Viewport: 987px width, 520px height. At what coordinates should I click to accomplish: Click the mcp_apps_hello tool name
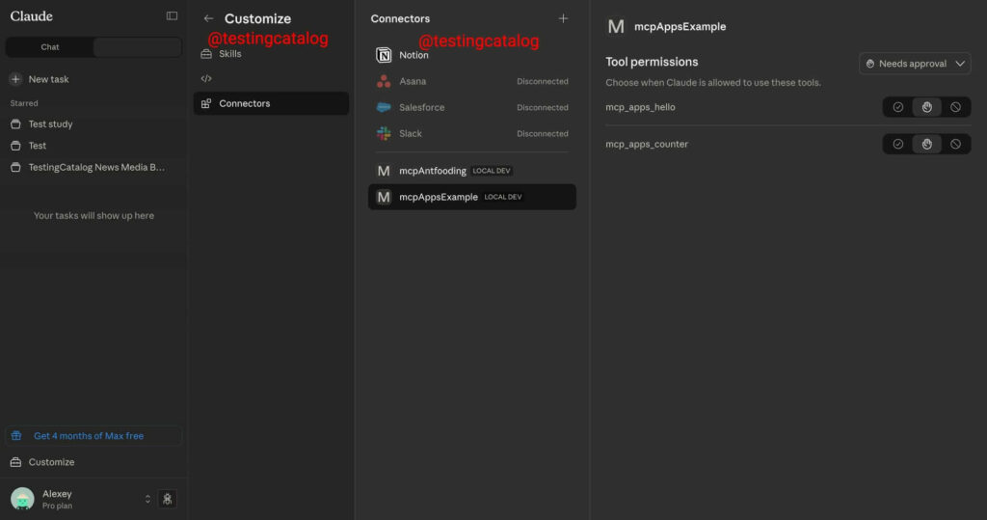640,107
